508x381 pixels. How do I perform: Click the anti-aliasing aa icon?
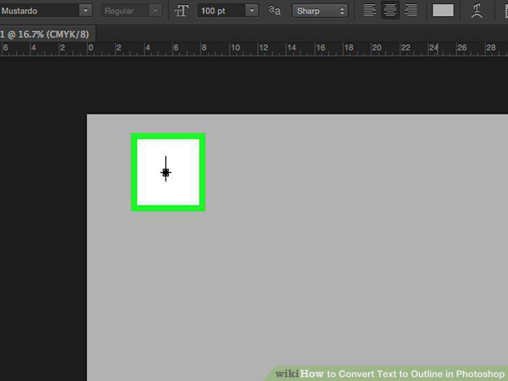point(275,10)
